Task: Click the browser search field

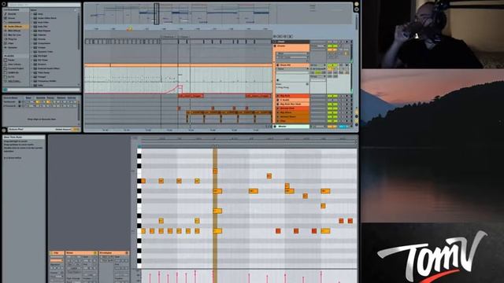Action: [44, 5]
